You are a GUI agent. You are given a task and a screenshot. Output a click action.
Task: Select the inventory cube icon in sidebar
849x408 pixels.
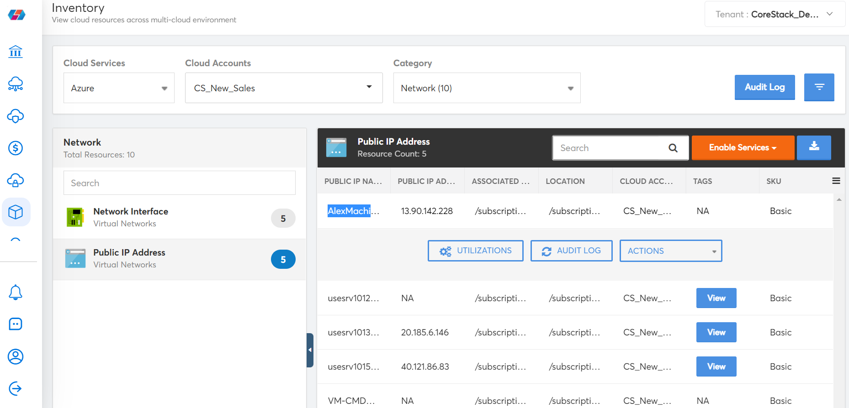point(16,212)
